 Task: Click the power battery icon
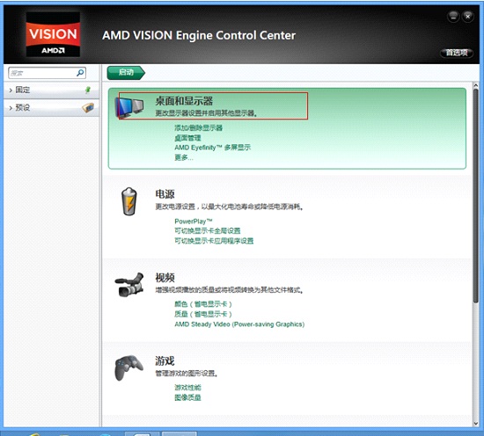[129, 201]
